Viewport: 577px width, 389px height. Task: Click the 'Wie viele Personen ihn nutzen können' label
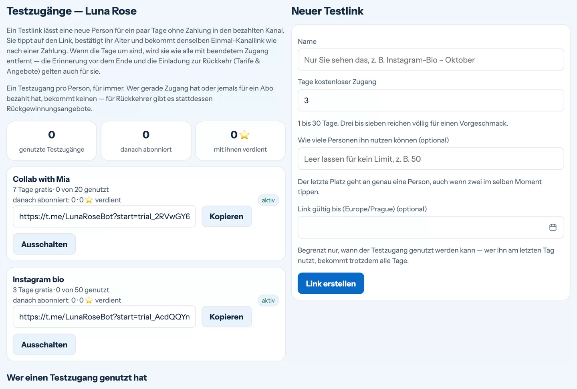373,140
